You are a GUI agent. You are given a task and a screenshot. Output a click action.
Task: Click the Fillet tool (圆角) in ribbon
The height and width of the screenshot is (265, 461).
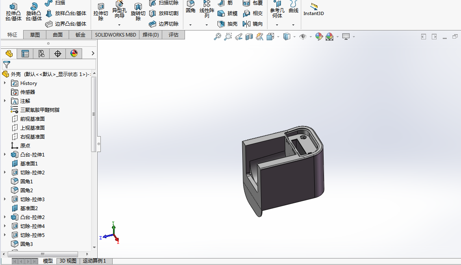191,7
